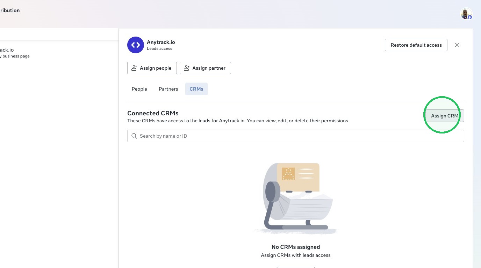Open Assign partner dialog
This screenshot has height=268, width=481.
coord(205,68)
